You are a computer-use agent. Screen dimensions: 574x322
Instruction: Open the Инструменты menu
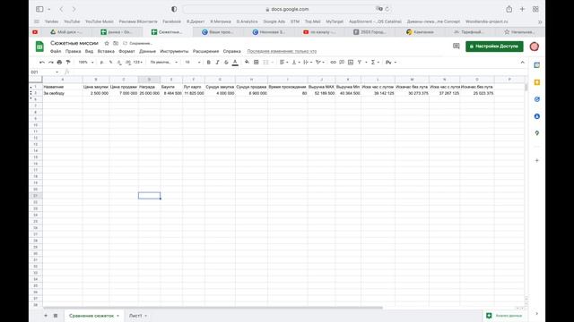174,52
